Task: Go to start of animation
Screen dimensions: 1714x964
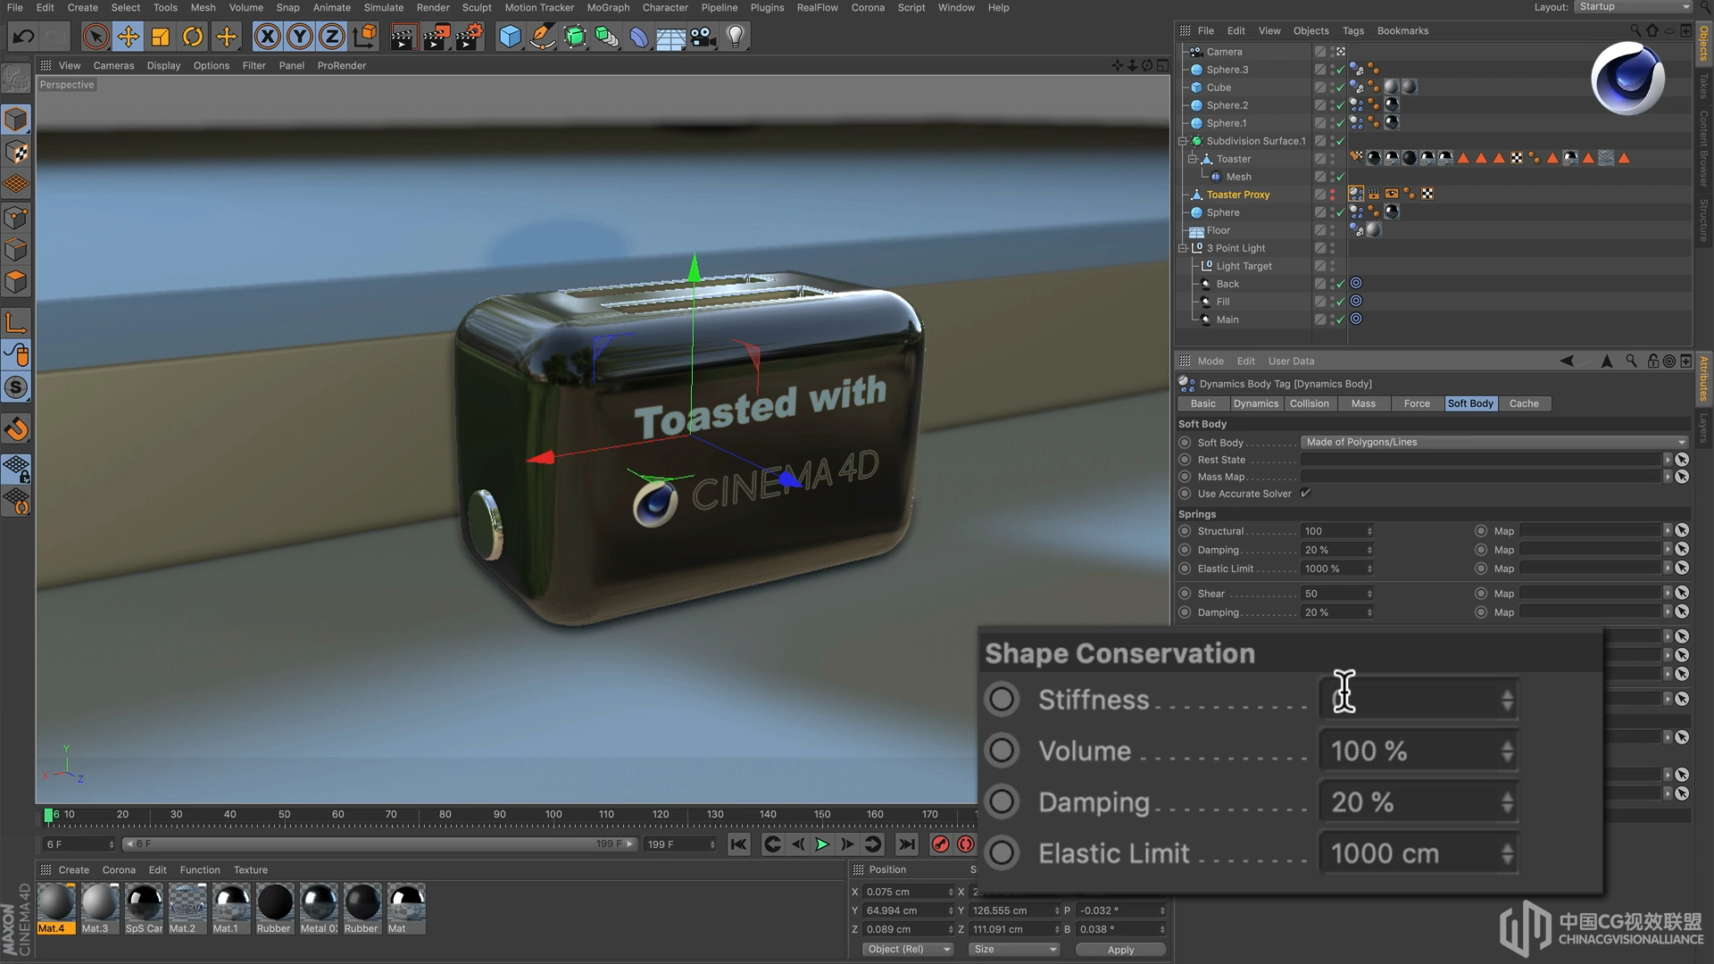Action: (738, 844)
